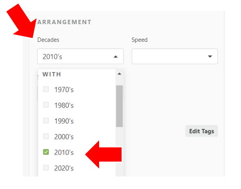Check the 2020's decade checkbox
241x189 pixels.
click(x=46, y=168)
